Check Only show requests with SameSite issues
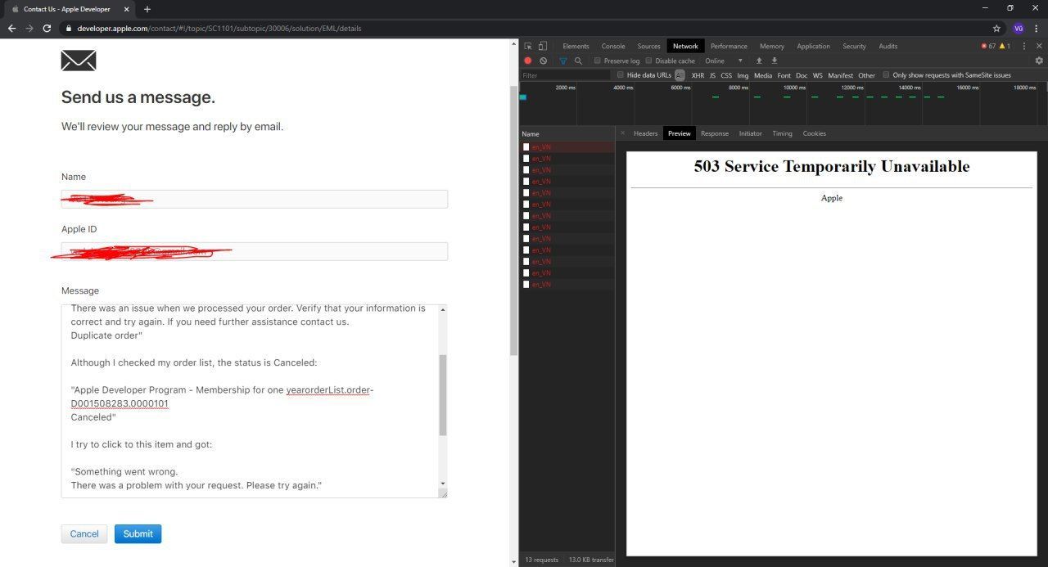Image resolution: width=1048 pixels, height=567 pixels. [886, 74]
